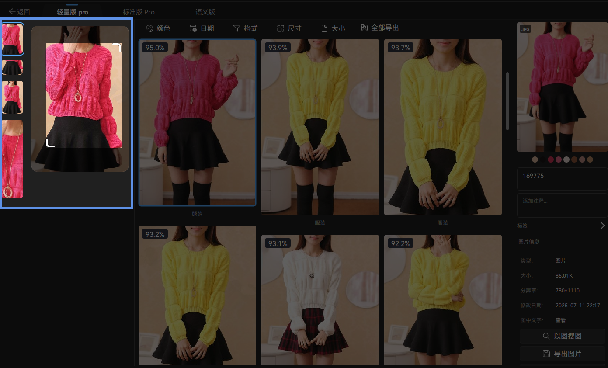
Task: Click 查看 to view text in image
Action: [561, 320]
